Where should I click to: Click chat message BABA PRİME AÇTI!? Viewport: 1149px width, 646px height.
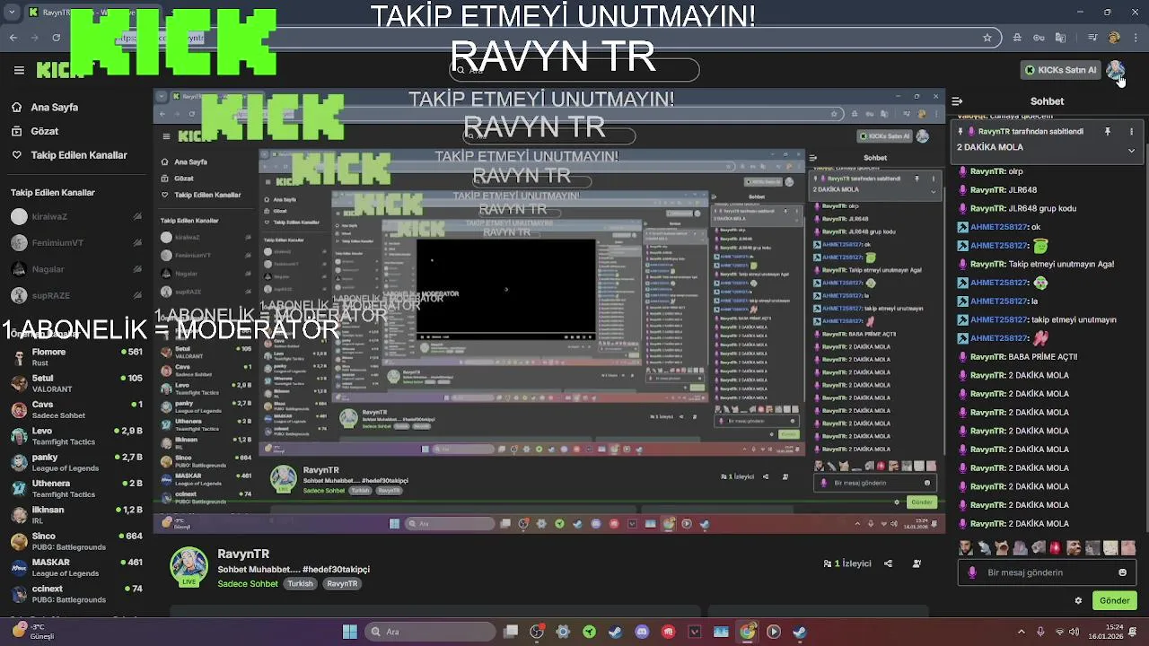pyautogui.click(x=1042, y=357)
